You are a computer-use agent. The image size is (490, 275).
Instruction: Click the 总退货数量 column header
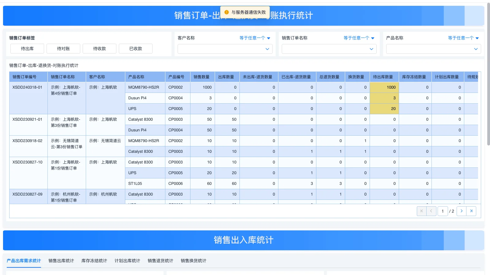330,77
